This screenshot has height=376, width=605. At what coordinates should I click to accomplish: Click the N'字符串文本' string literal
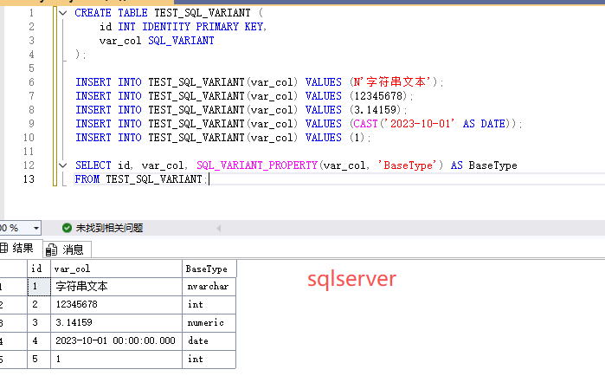pyautogui.click(x=391, y=81)
